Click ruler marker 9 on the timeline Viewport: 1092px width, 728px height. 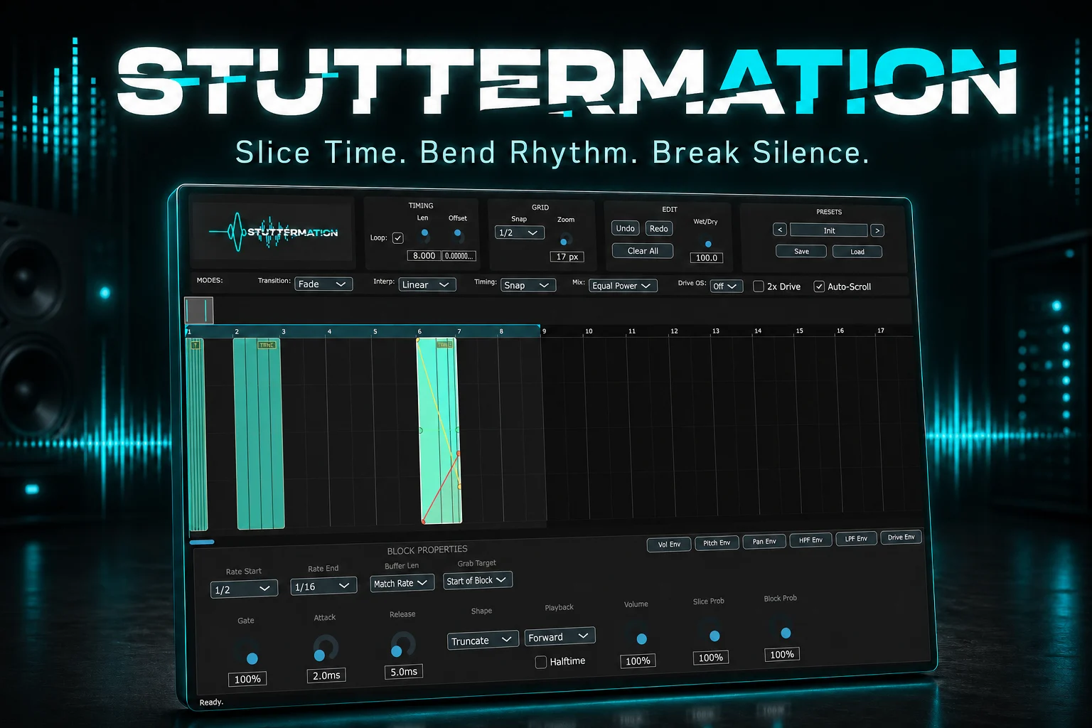pyautogui.click(x=545, y=331)
